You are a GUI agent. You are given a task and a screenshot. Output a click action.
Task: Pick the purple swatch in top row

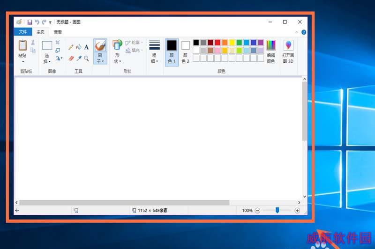(x=261, y=43)
